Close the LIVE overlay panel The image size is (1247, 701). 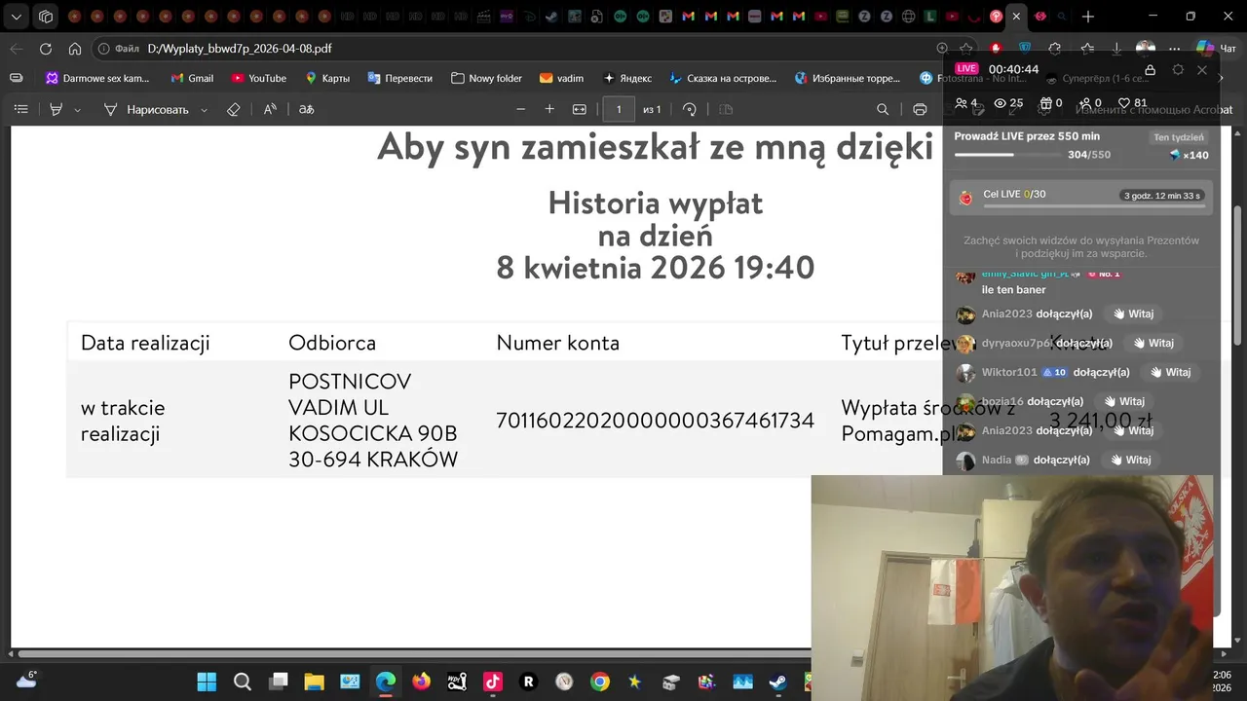coord(1202,70)
